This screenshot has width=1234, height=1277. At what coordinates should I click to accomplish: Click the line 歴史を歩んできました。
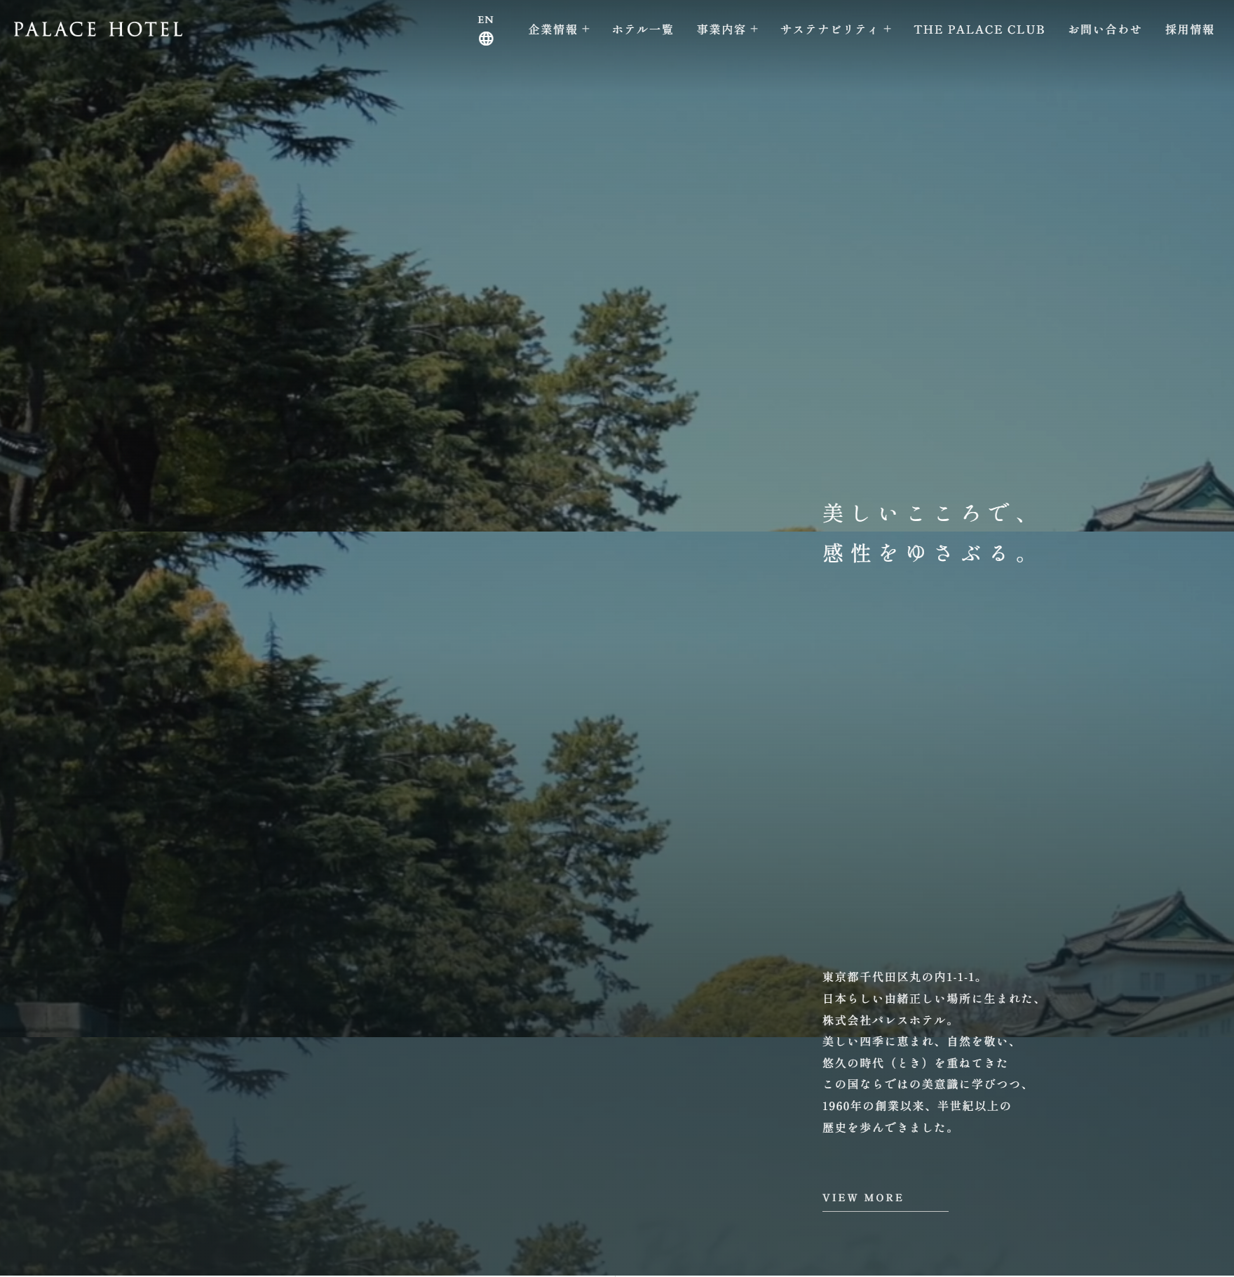[888, 1128]
